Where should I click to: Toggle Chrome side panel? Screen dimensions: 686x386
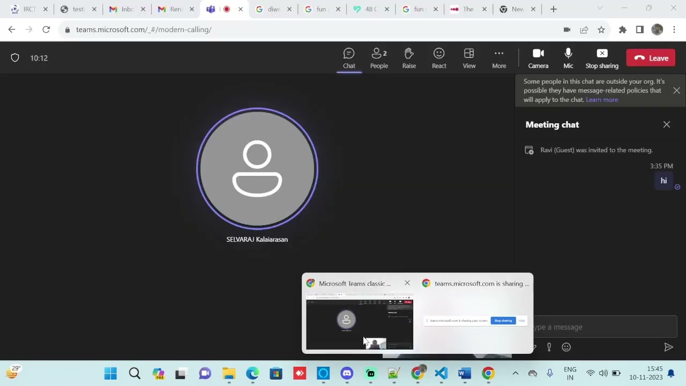[x=640, y=29]
